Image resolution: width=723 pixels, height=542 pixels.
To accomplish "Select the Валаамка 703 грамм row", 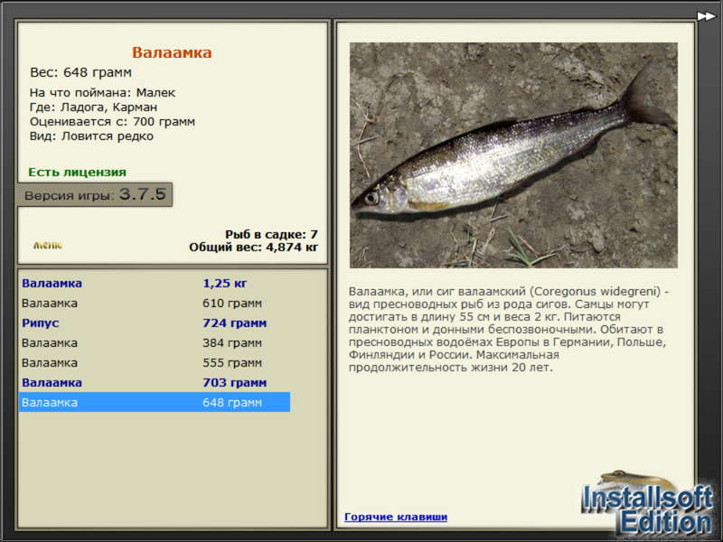I will point(155,382).
